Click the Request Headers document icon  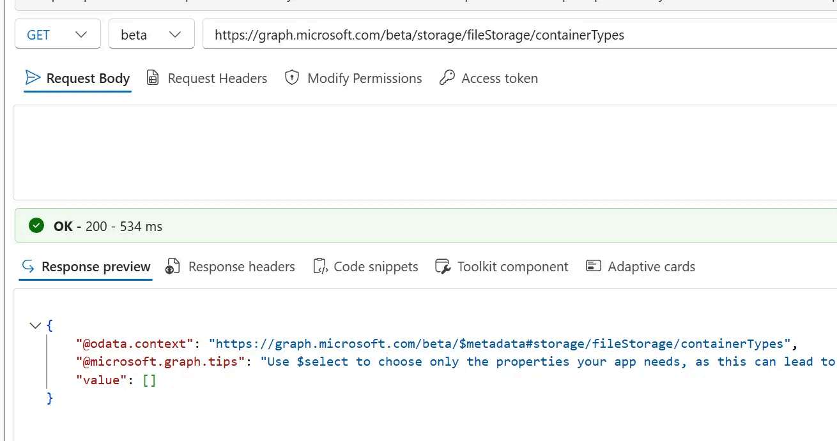point(153,78)
